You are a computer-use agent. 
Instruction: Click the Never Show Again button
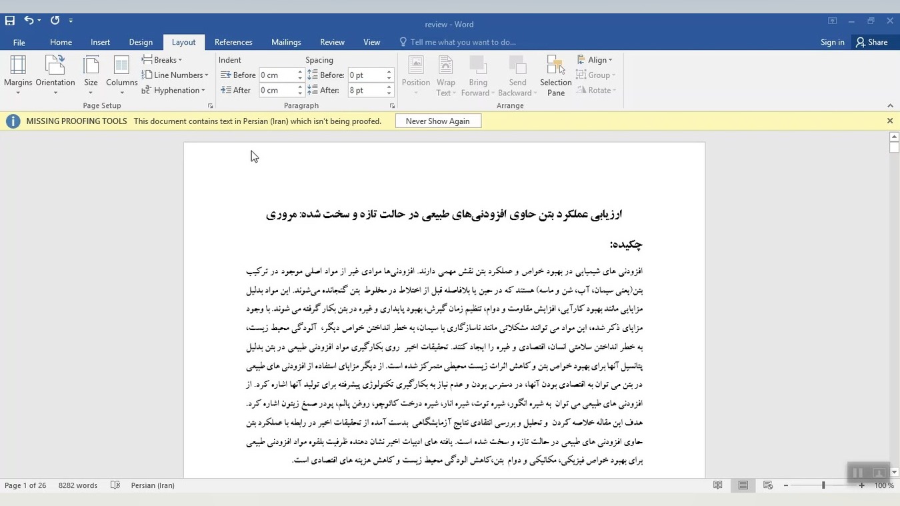click(x=438, y=121)
